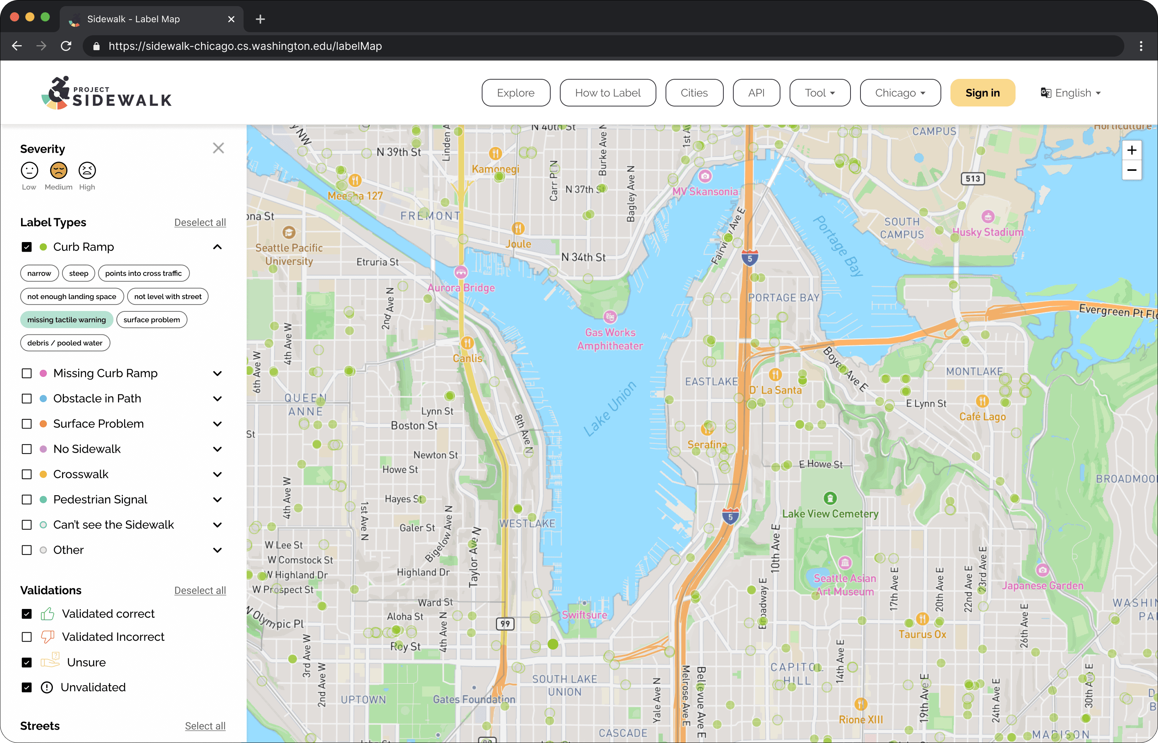1158x743 pixels.
Task: Click Deselect all for Label Types
Action: tap(200, 223)
